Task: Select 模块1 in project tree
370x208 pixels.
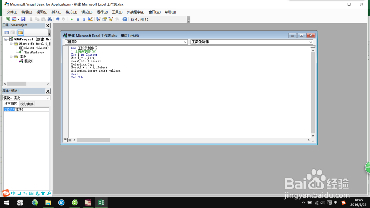Action: click(28, 61)
